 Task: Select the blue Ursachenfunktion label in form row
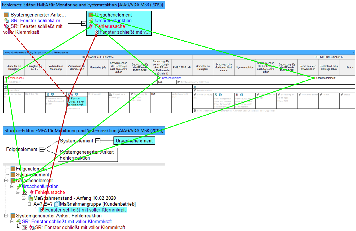(x=172, y=78)
